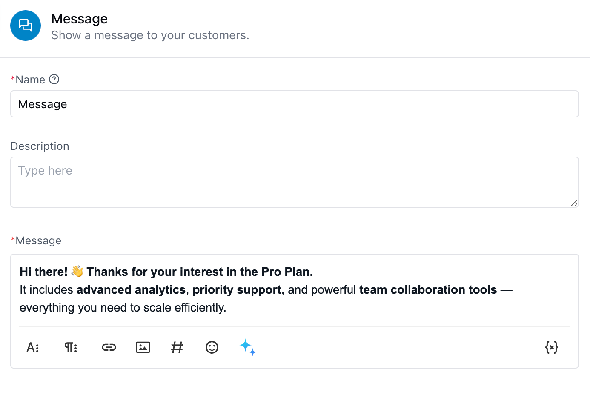Click the Description text area

[x=295, y=182]
